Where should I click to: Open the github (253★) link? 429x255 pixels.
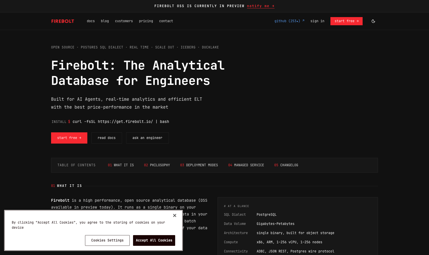pos(289,21)
